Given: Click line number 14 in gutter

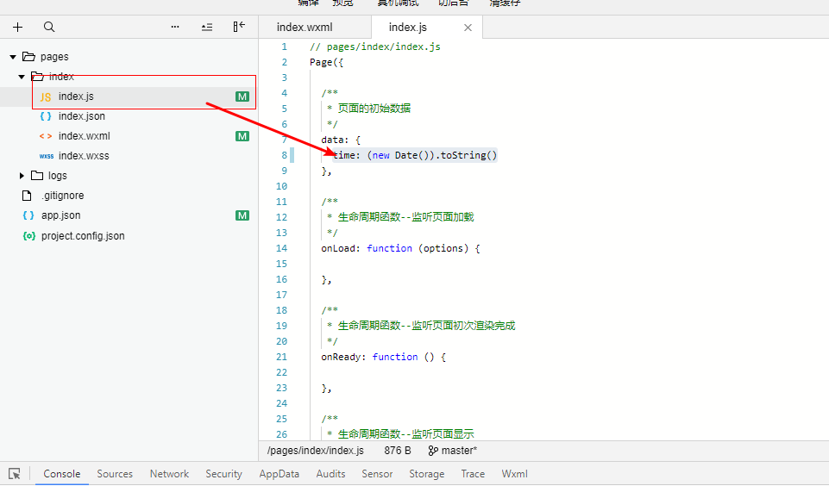Looking at the screenshot, I should click(282, 248).
